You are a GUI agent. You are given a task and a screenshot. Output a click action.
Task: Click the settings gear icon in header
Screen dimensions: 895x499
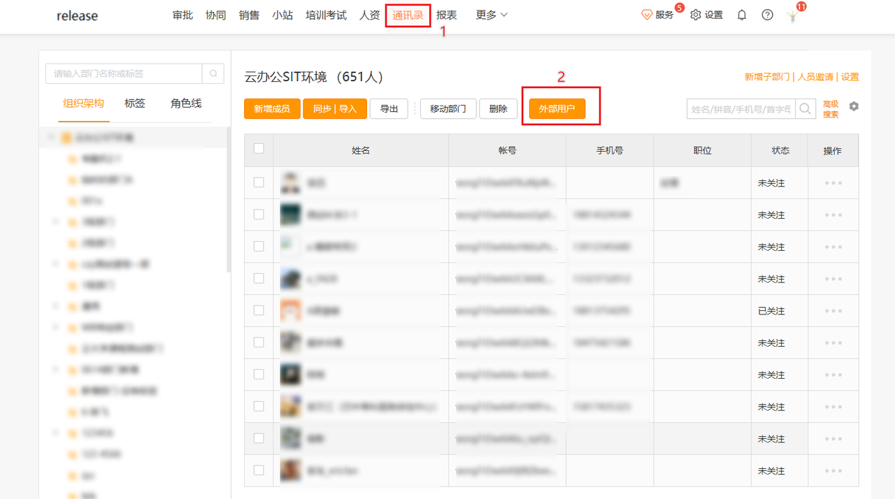[696, 15]
